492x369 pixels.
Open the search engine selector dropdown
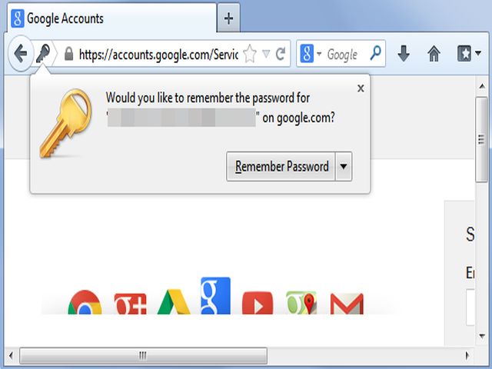tap(319, 53)
